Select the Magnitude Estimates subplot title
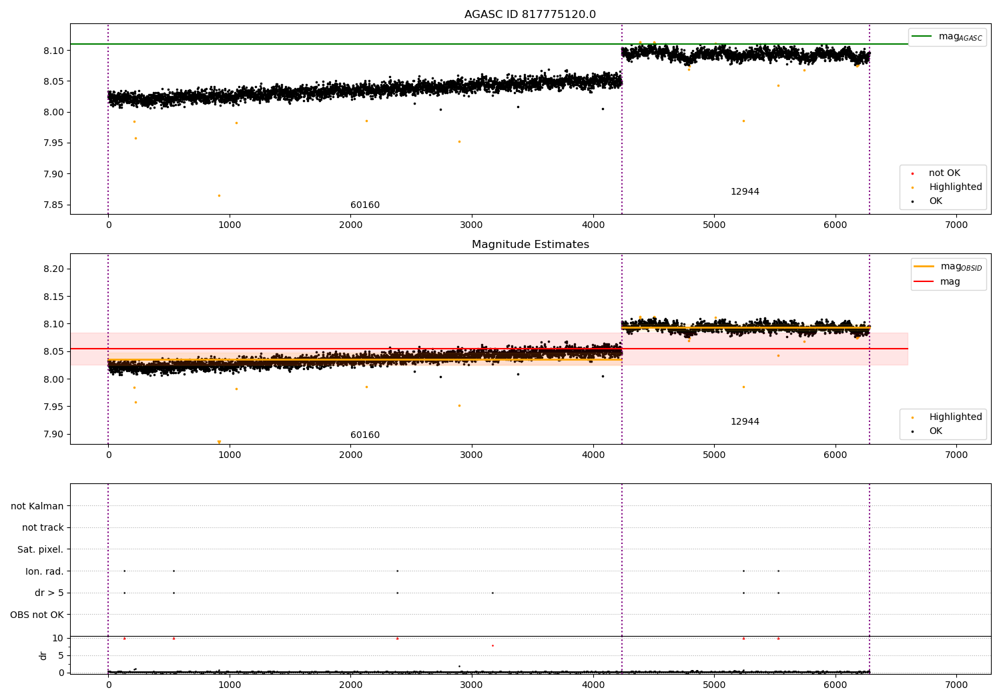This screenshot has width=1001, height=700. pos(530,245)
